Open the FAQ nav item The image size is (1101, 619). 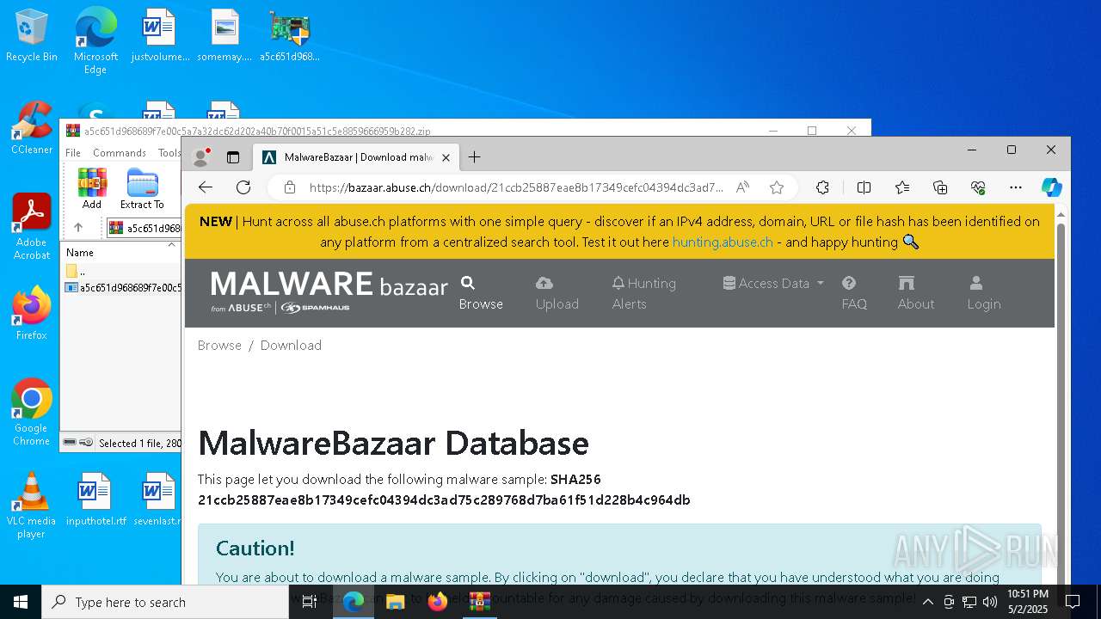point(853,293)
